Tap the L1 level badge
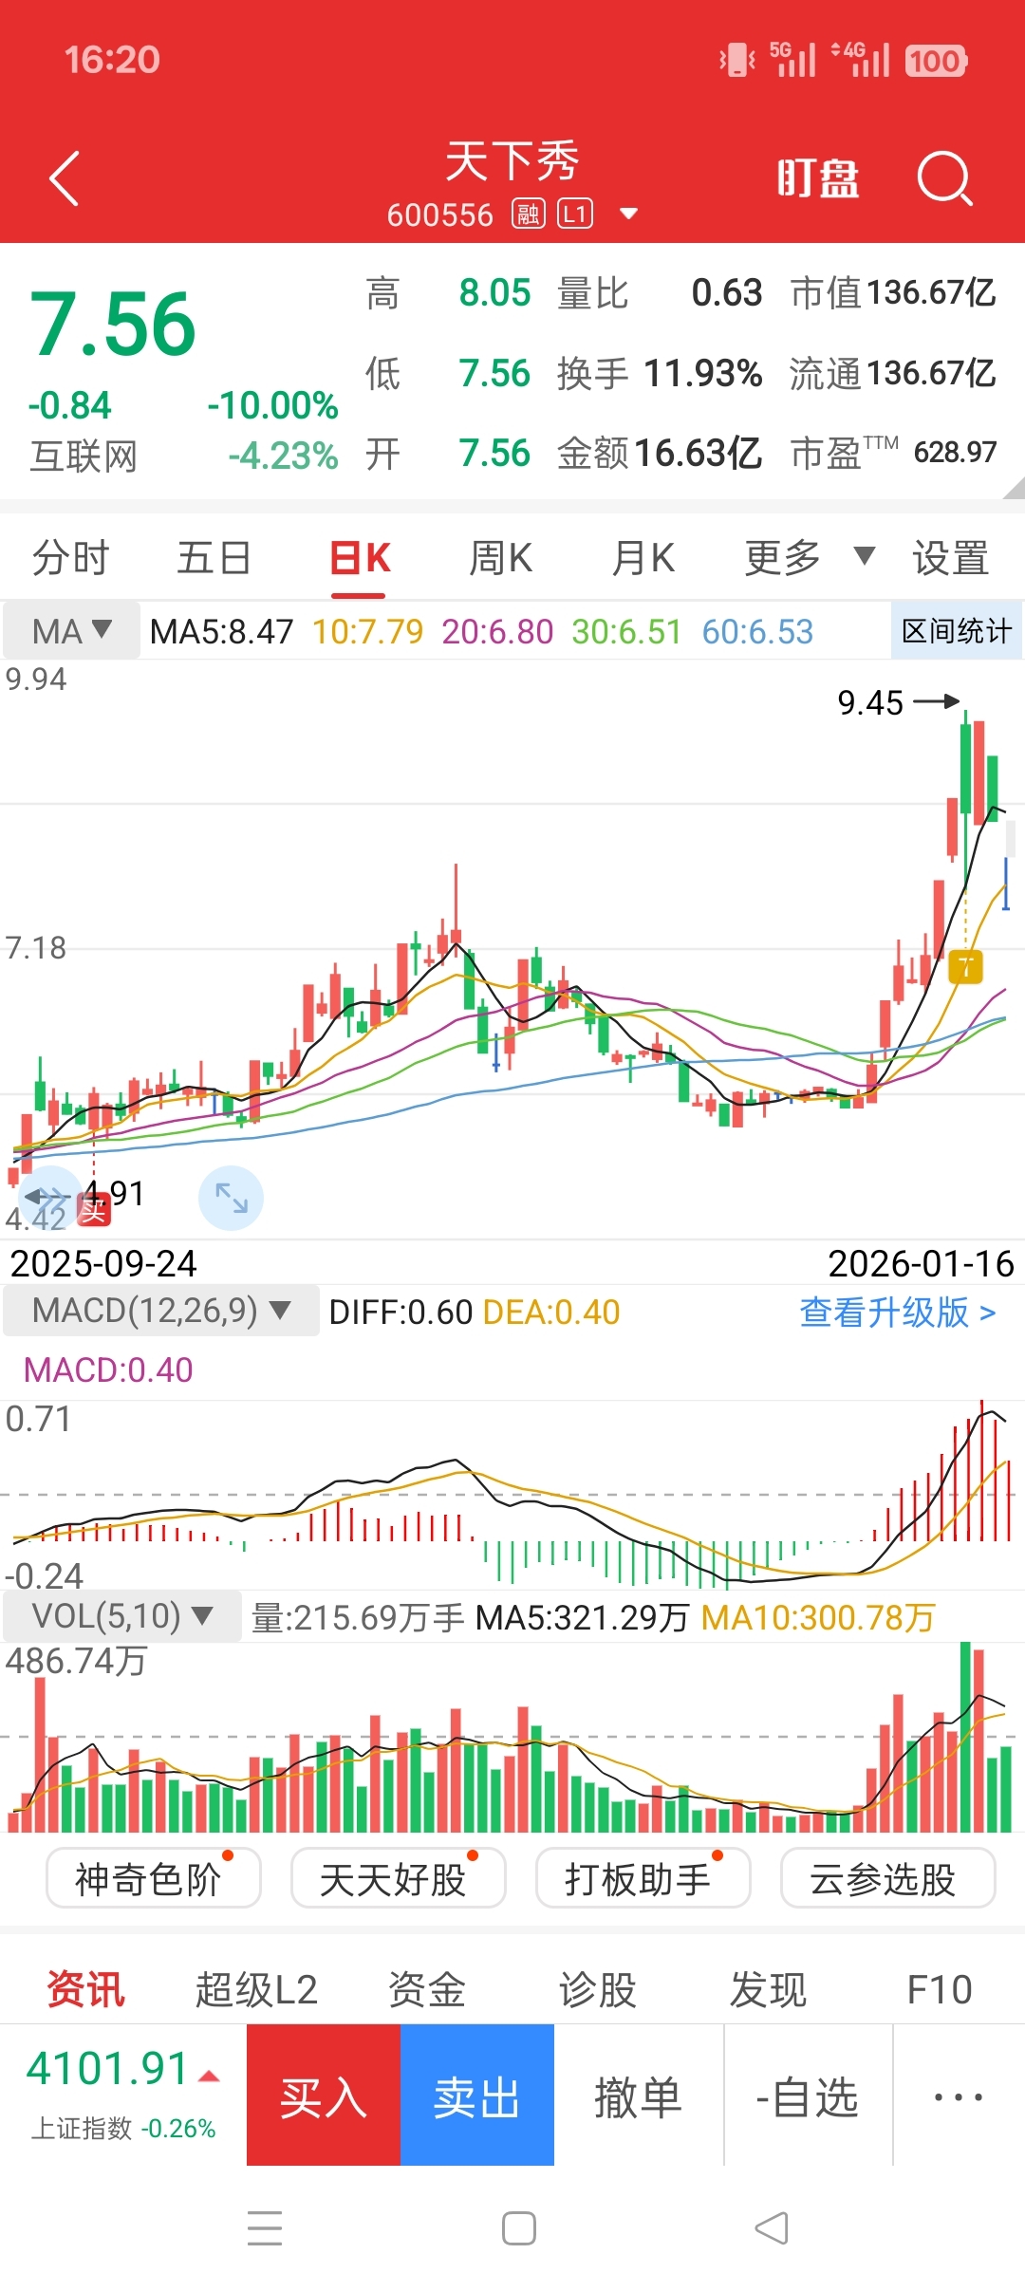The image size is (1025, 2291). click(575, 214)
